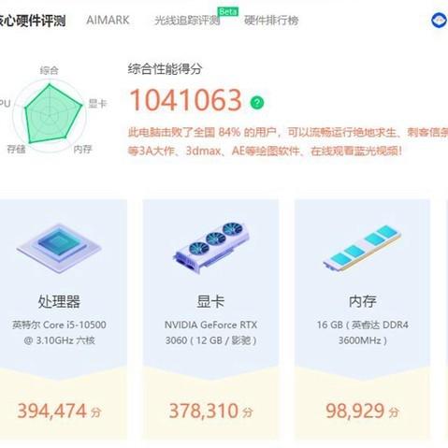Open the 硬件排行榜 tab
This screenshot has height=448, width=448.
coord(271,21)
